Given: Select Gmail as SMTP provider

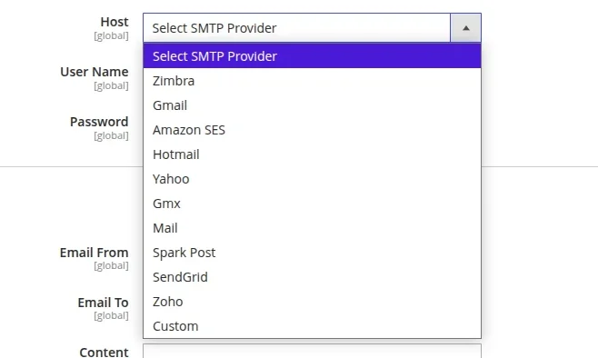Looking at the screenshot, I should tap(312, 105).
